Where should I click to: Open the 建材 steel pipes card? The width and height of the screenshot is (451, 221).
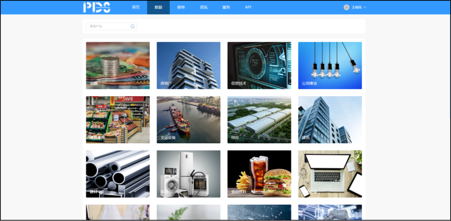(x=118, y=174)
